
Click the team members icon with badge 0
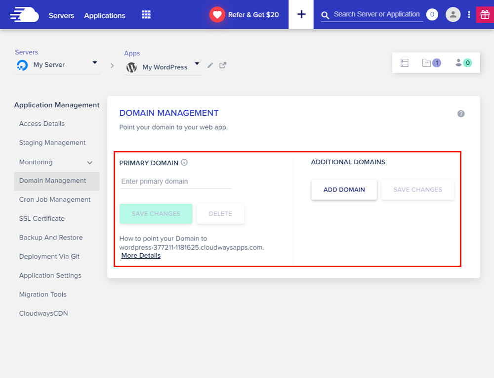pyautogui.click(x=463, y=63)
